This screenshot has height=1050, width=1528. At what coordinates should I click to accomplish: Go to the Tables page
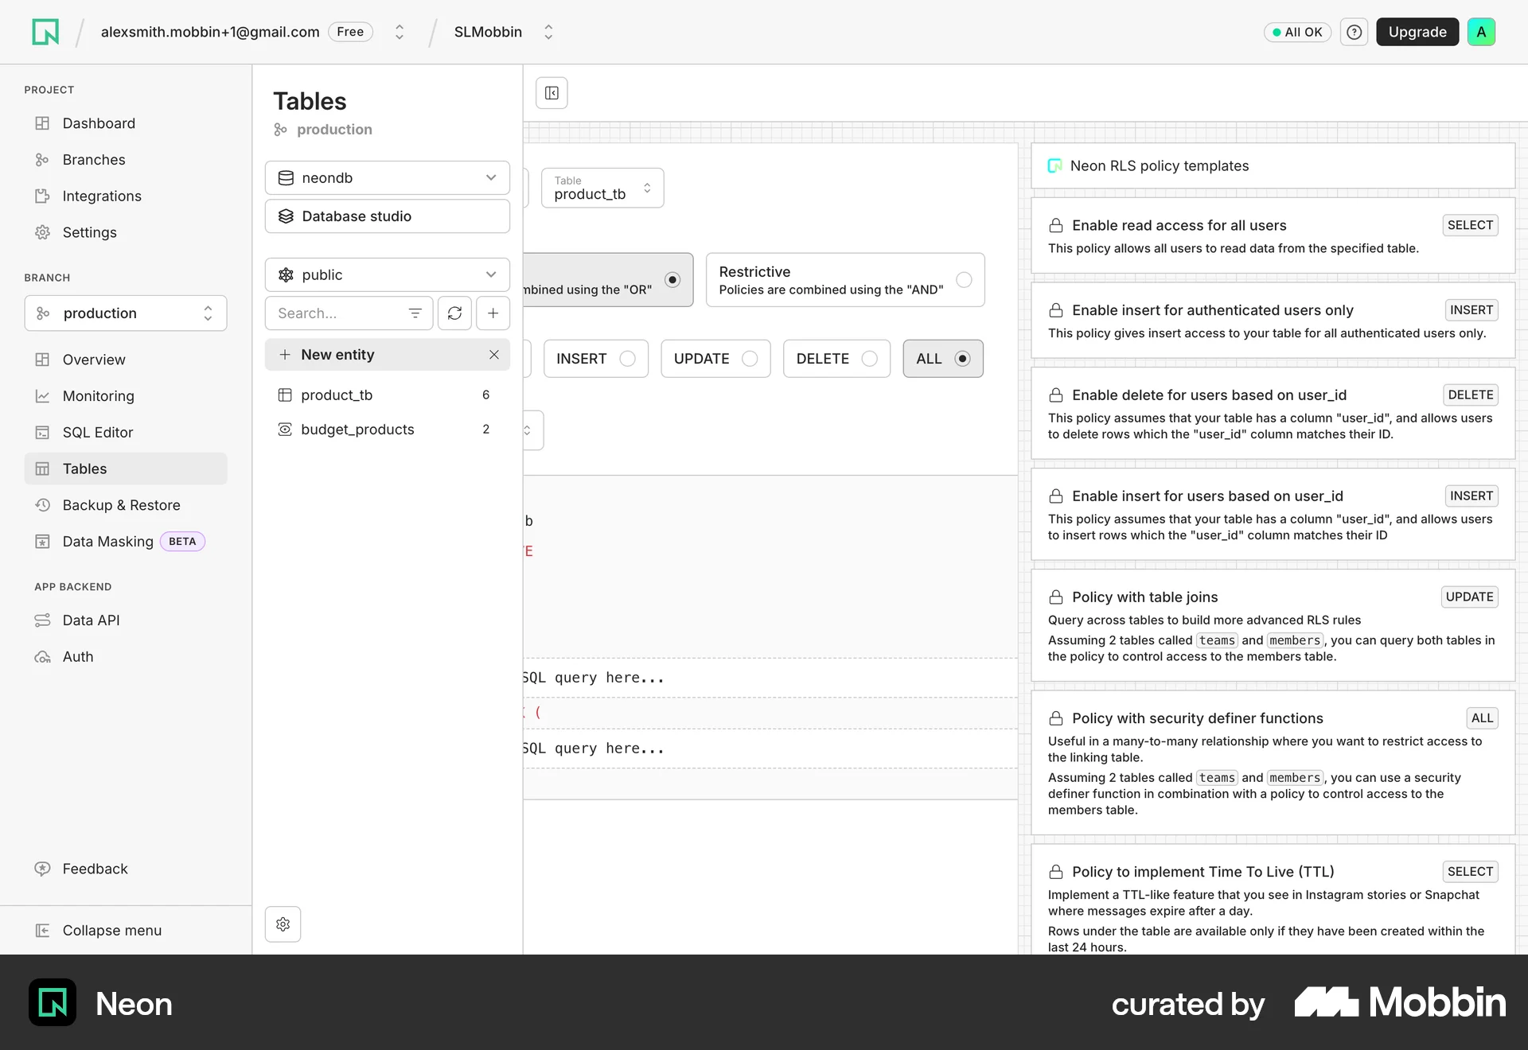point(126,469)
